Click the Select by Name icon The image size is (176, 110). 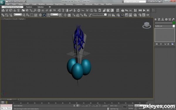click(x=28, y=15)
